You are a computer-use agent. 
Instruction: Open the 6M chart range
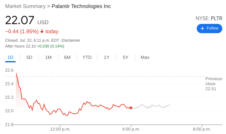coord(67,57)
